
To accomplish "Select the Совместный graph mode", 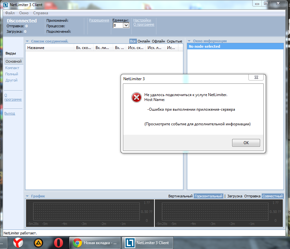I will (273, 196).
